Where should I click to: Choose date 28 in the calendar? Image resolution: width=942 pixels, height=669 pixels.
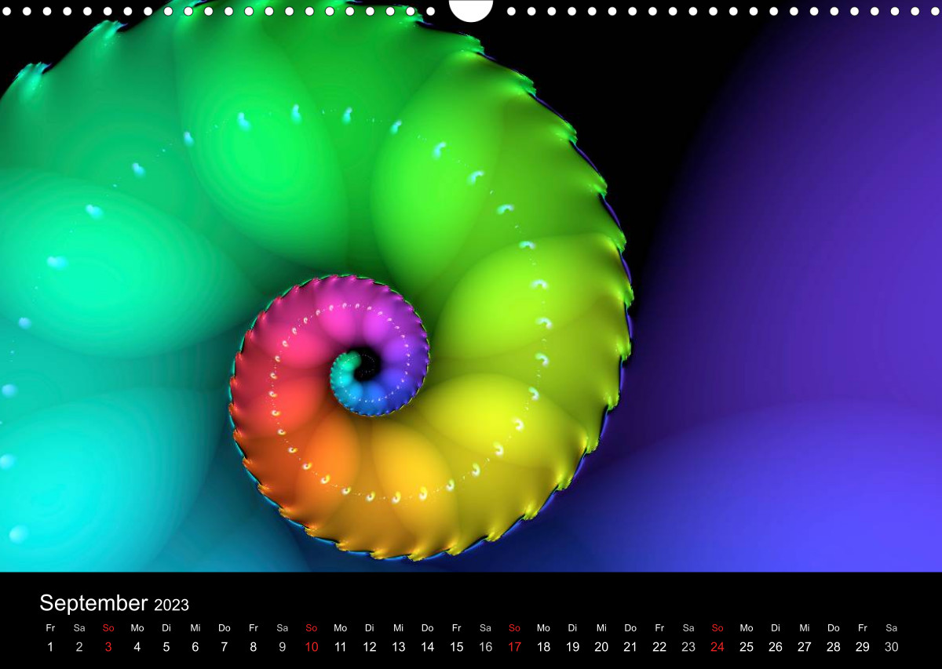(834, 647)
